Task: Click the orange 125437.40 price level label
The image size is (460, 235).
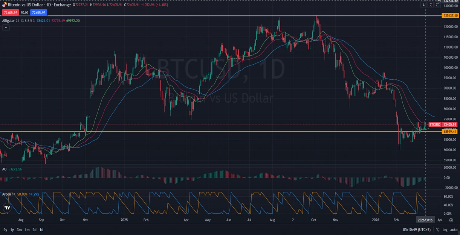Action: (449, 15)
